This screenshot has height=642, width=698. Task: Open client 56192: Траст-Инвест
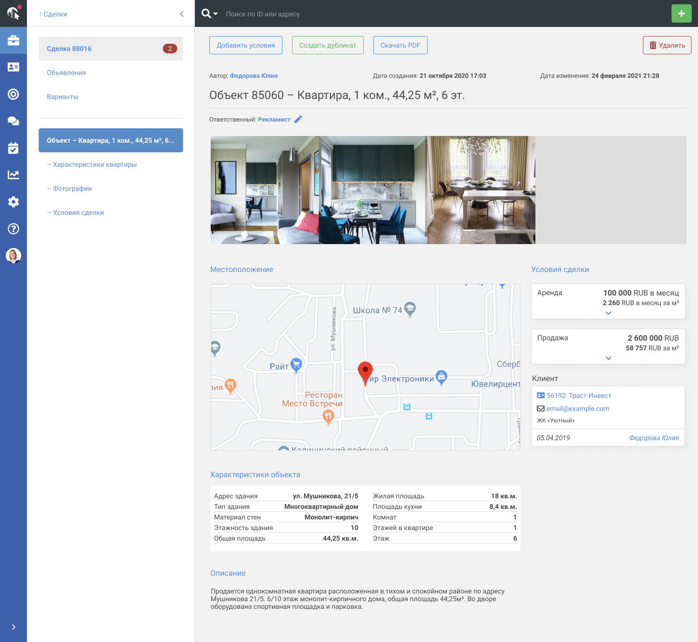(x=579, y=395)
